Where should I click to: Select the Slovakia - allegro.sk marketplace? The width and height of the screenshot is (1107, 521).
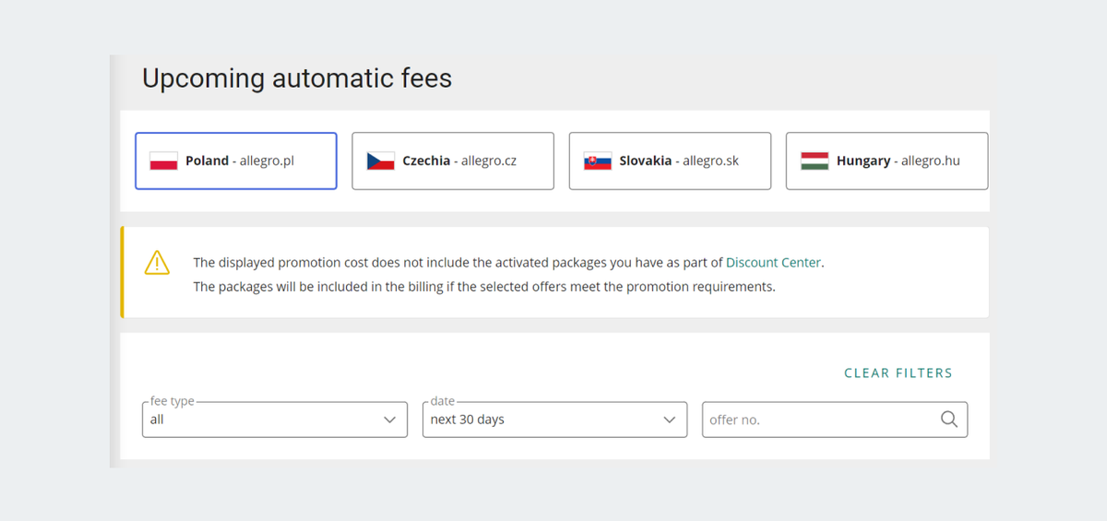point(670,160)
